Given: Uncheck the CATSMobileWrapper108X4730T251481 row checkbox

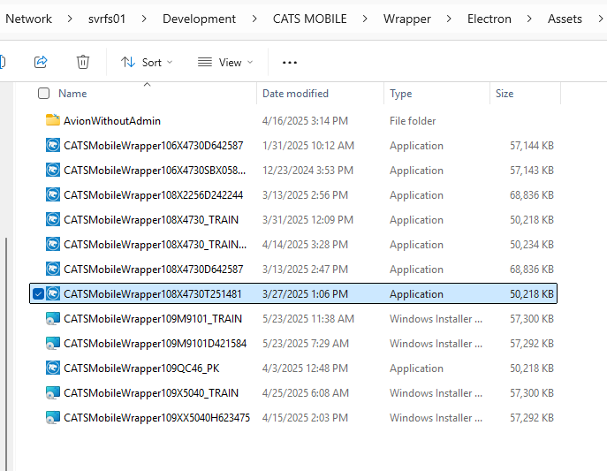Looking at the screenshot, I should point(38,294).
